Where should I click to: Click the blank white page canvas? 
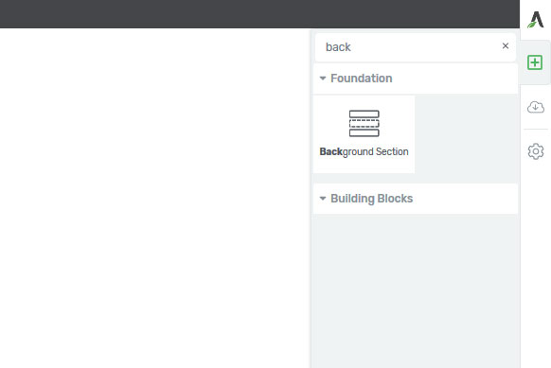point(154,198)
